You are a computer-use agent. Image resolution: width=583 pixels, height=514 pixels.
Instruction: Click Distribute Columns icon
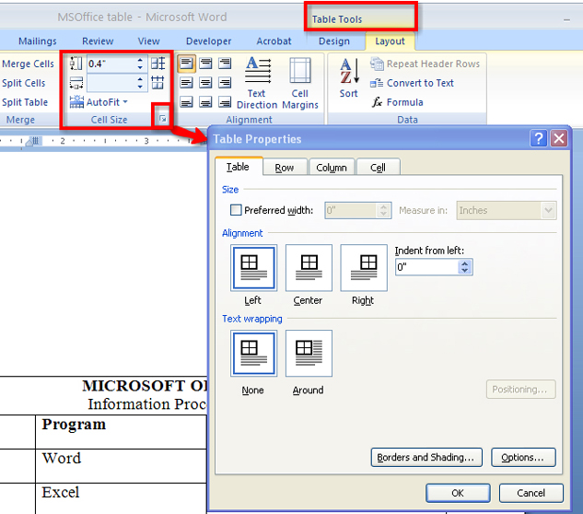(157, 83)
